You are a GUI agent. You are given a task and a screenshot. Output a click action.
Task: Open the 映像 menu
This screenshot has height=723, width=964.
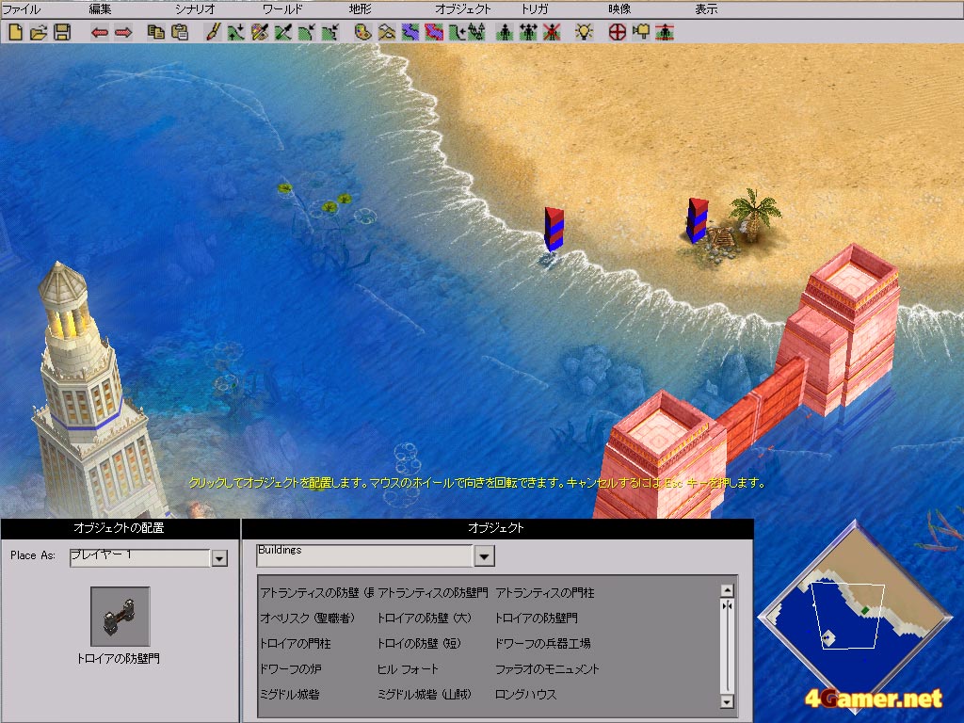tap(619, 9)
